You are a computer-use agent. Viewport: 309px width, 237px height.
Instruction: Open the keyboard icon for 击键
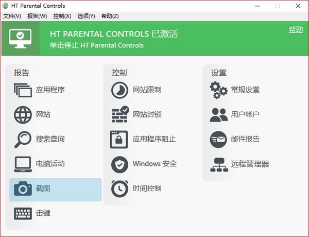click(23, 213)
